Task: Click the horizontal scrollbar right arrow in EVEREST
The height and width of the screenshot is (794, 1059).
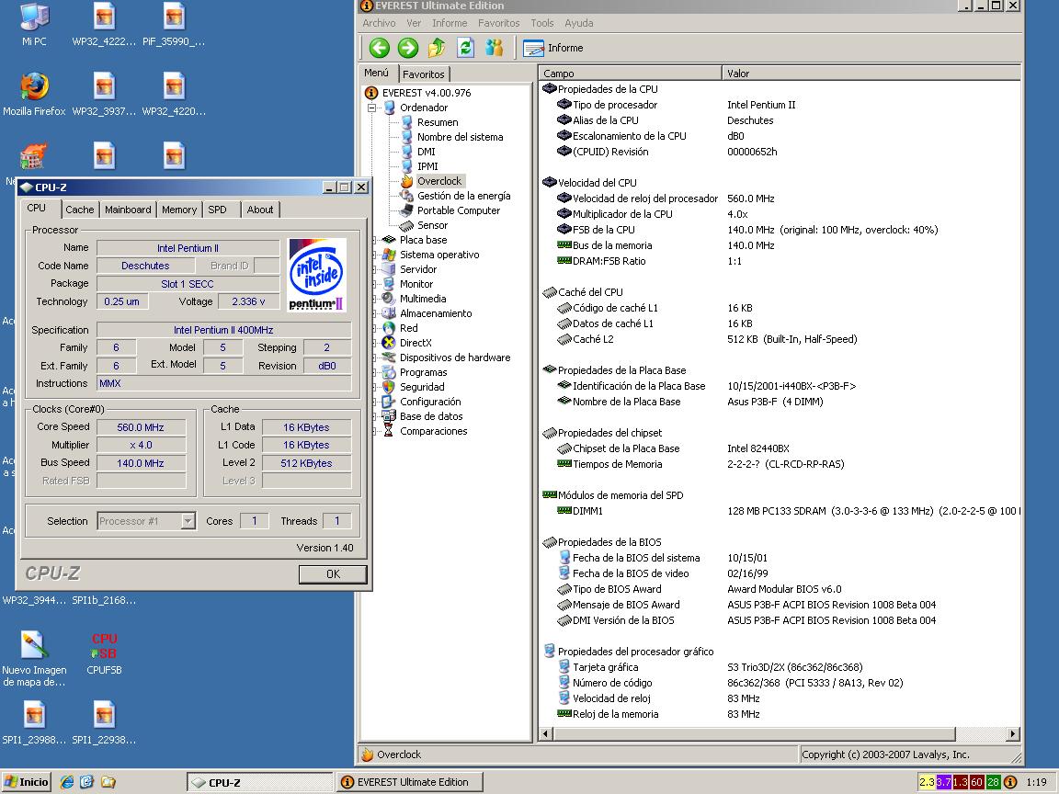Action: [x=1012, y=734]
